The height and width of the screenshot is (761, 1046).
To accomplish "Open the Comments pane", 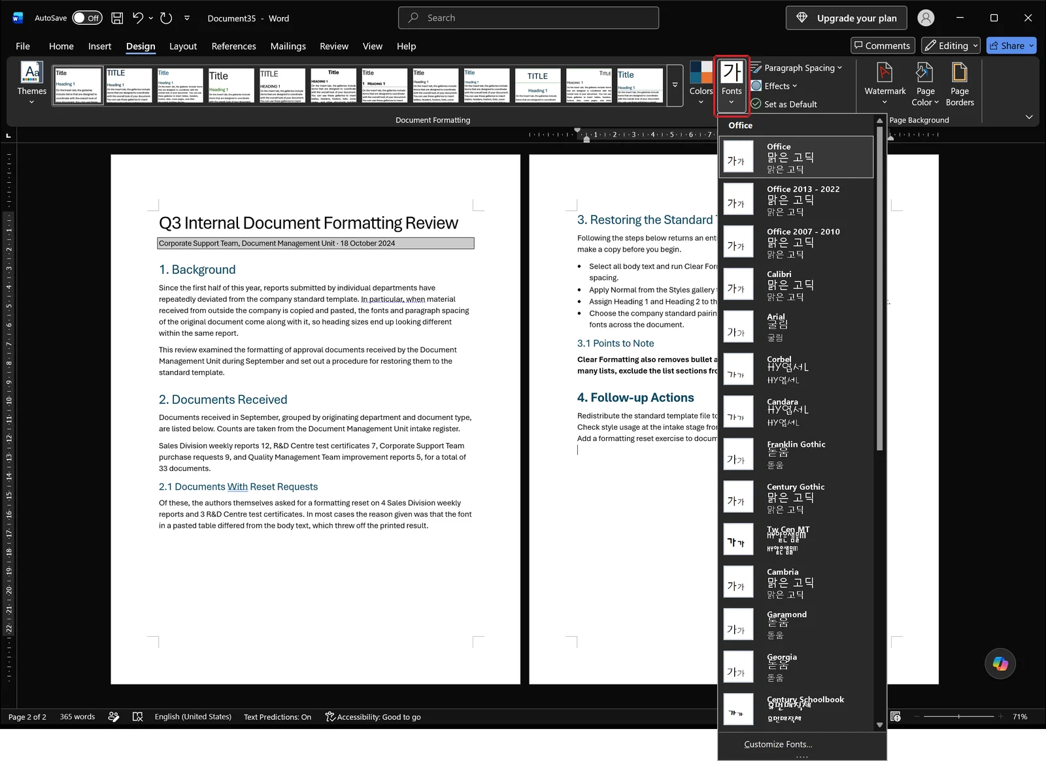I will pyautogui.click(x=883, y=46).
